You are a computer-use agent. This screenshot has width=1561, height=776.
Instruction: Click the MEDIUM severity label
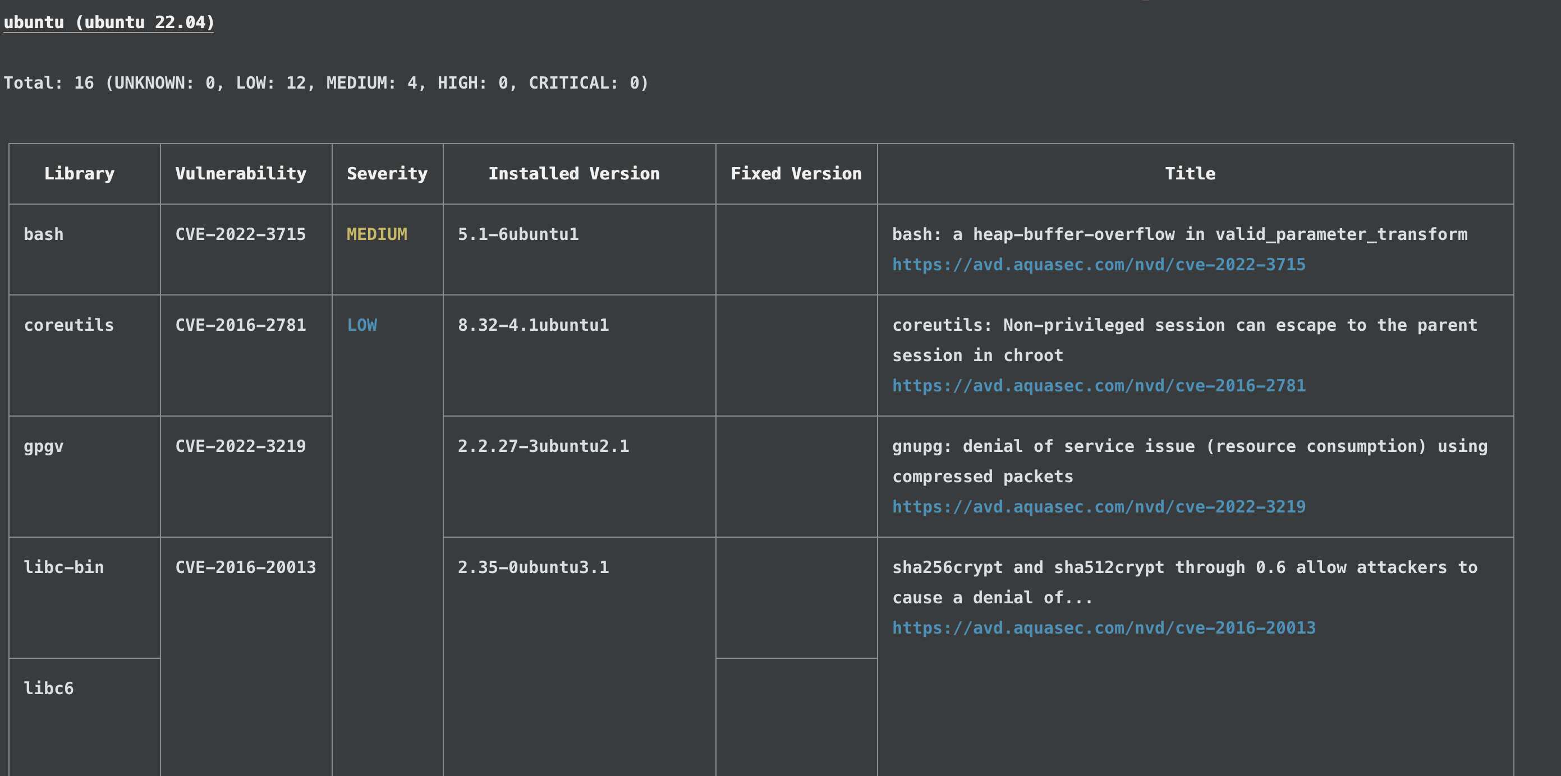377,234
